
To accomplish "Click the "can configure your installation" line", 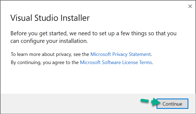I will 49,42.
